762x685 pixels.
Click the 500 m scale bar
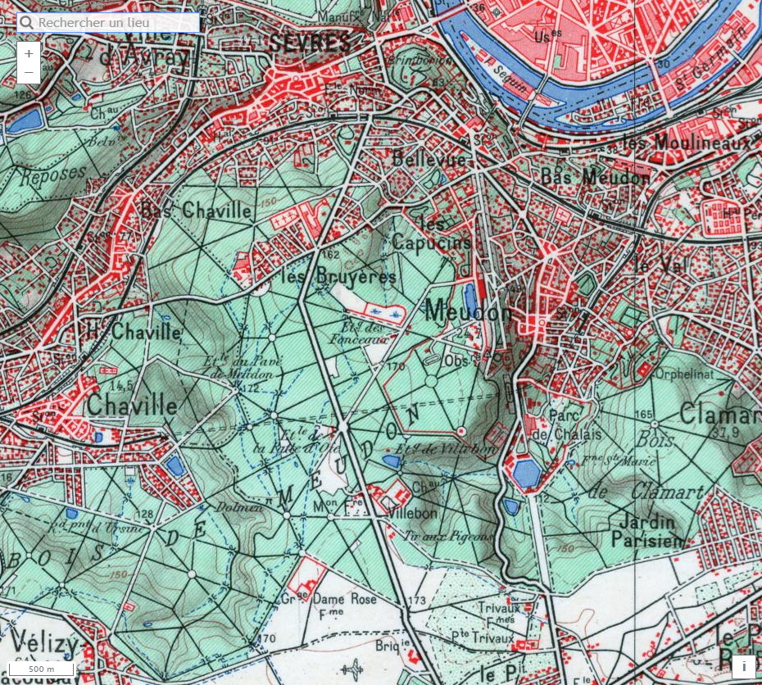pos(41,669)
